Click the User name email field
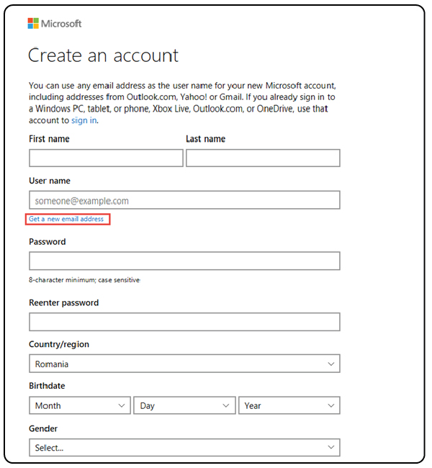 (184, 200)
